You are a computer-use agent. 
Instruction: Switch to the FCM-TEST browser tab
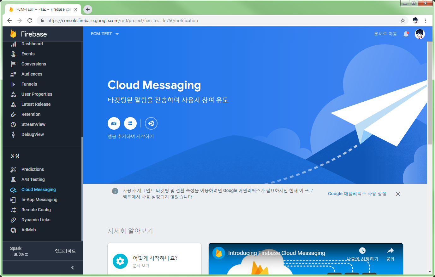tap(43, 9)
